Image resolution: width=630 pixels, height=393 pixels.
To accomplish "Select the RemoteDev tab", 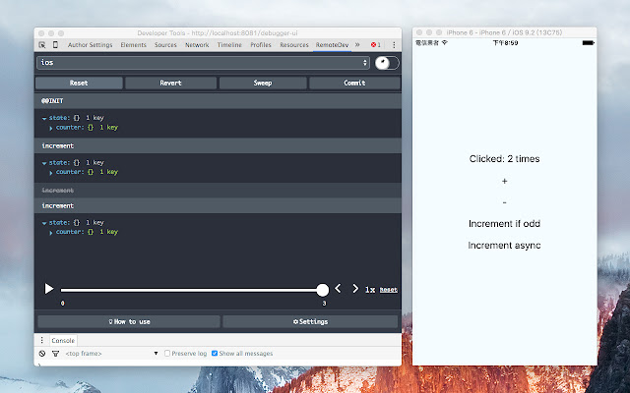I will [x=332, y=45].
